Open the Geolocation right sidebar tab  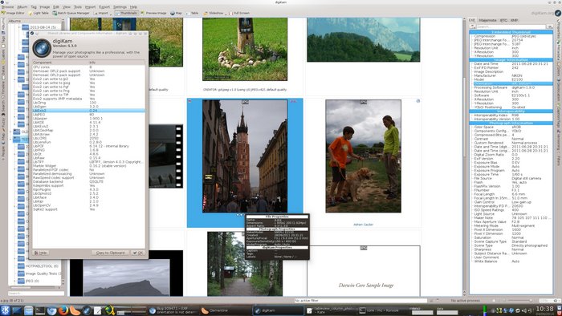(x=558, y=91)
